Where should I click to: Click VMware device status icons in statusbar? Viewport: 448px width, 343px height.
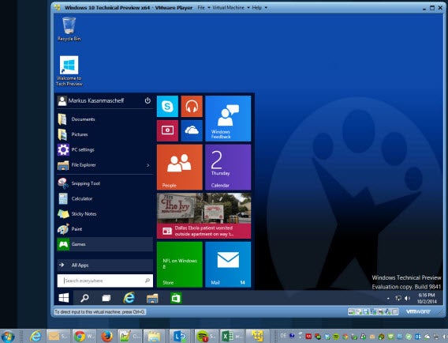point(373,311)
